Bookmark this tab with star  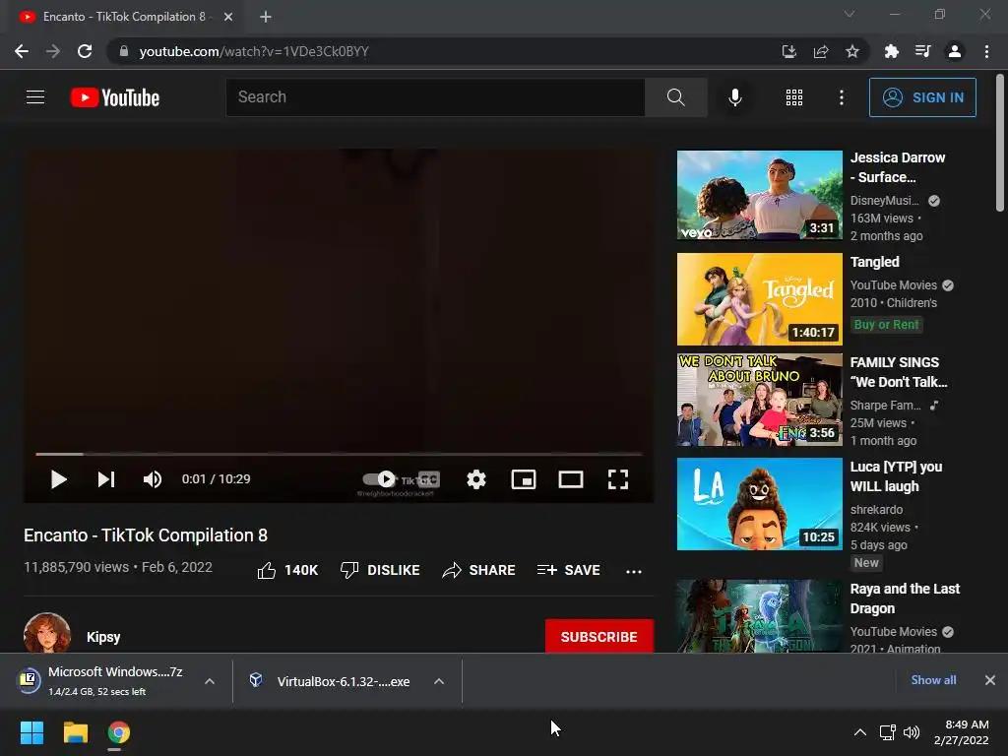(852, 51)
